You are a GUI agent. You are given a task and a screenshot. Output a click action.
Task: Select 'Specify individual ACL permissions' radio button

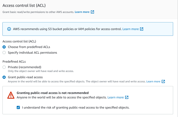click(x=4, y=53)
